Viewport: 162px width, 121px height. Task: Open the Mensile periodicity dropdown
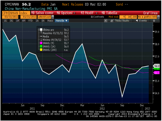[61, 20]
